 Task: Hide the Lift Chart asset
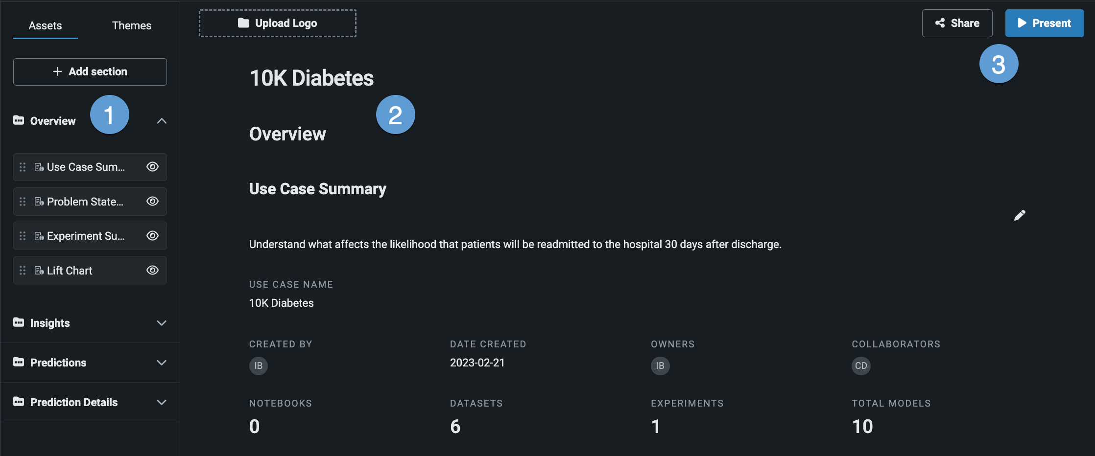tap(152, 271)
